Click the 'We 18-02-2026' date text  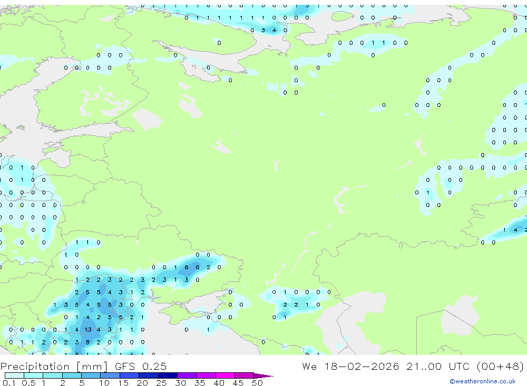tap(350, 366)
